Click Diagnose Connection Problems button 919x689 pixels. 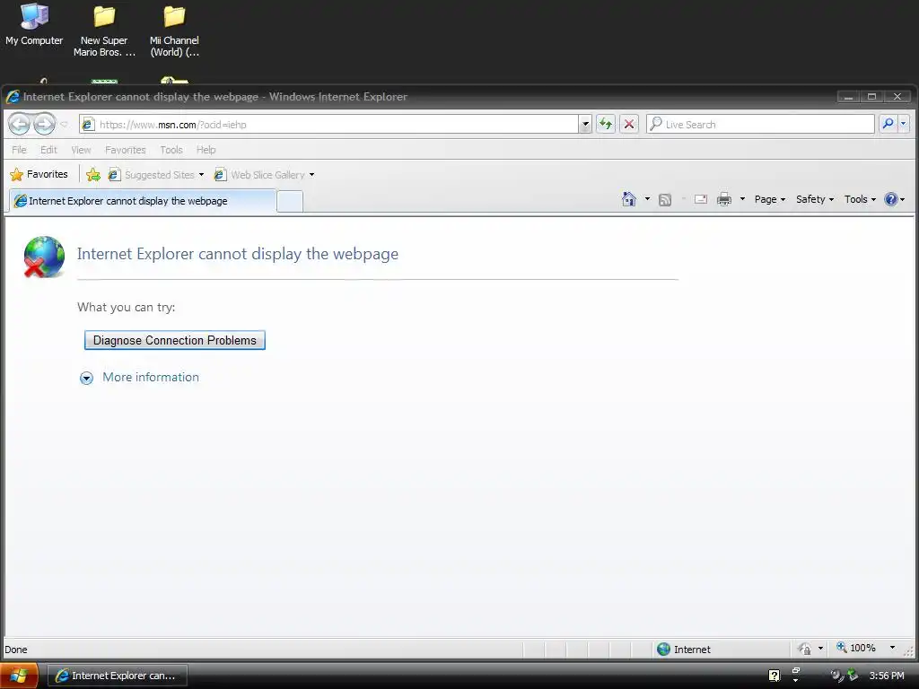tap(175, 340)
